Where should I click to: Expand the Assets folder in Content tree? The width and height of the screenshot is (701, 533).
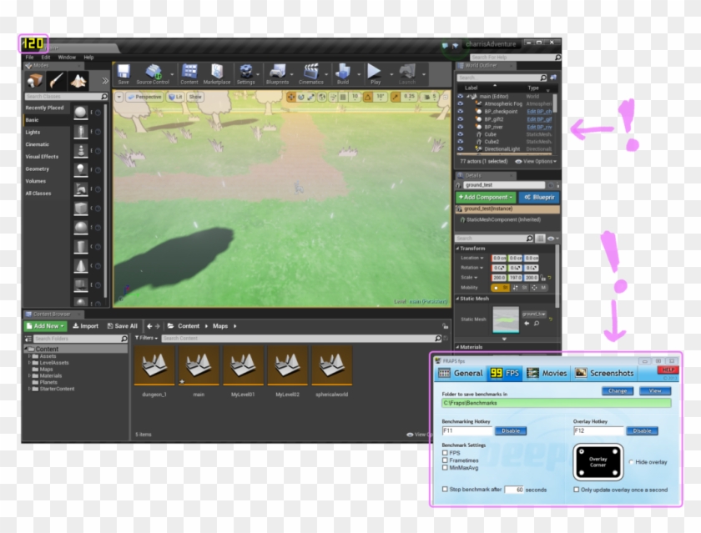point(31,355)
